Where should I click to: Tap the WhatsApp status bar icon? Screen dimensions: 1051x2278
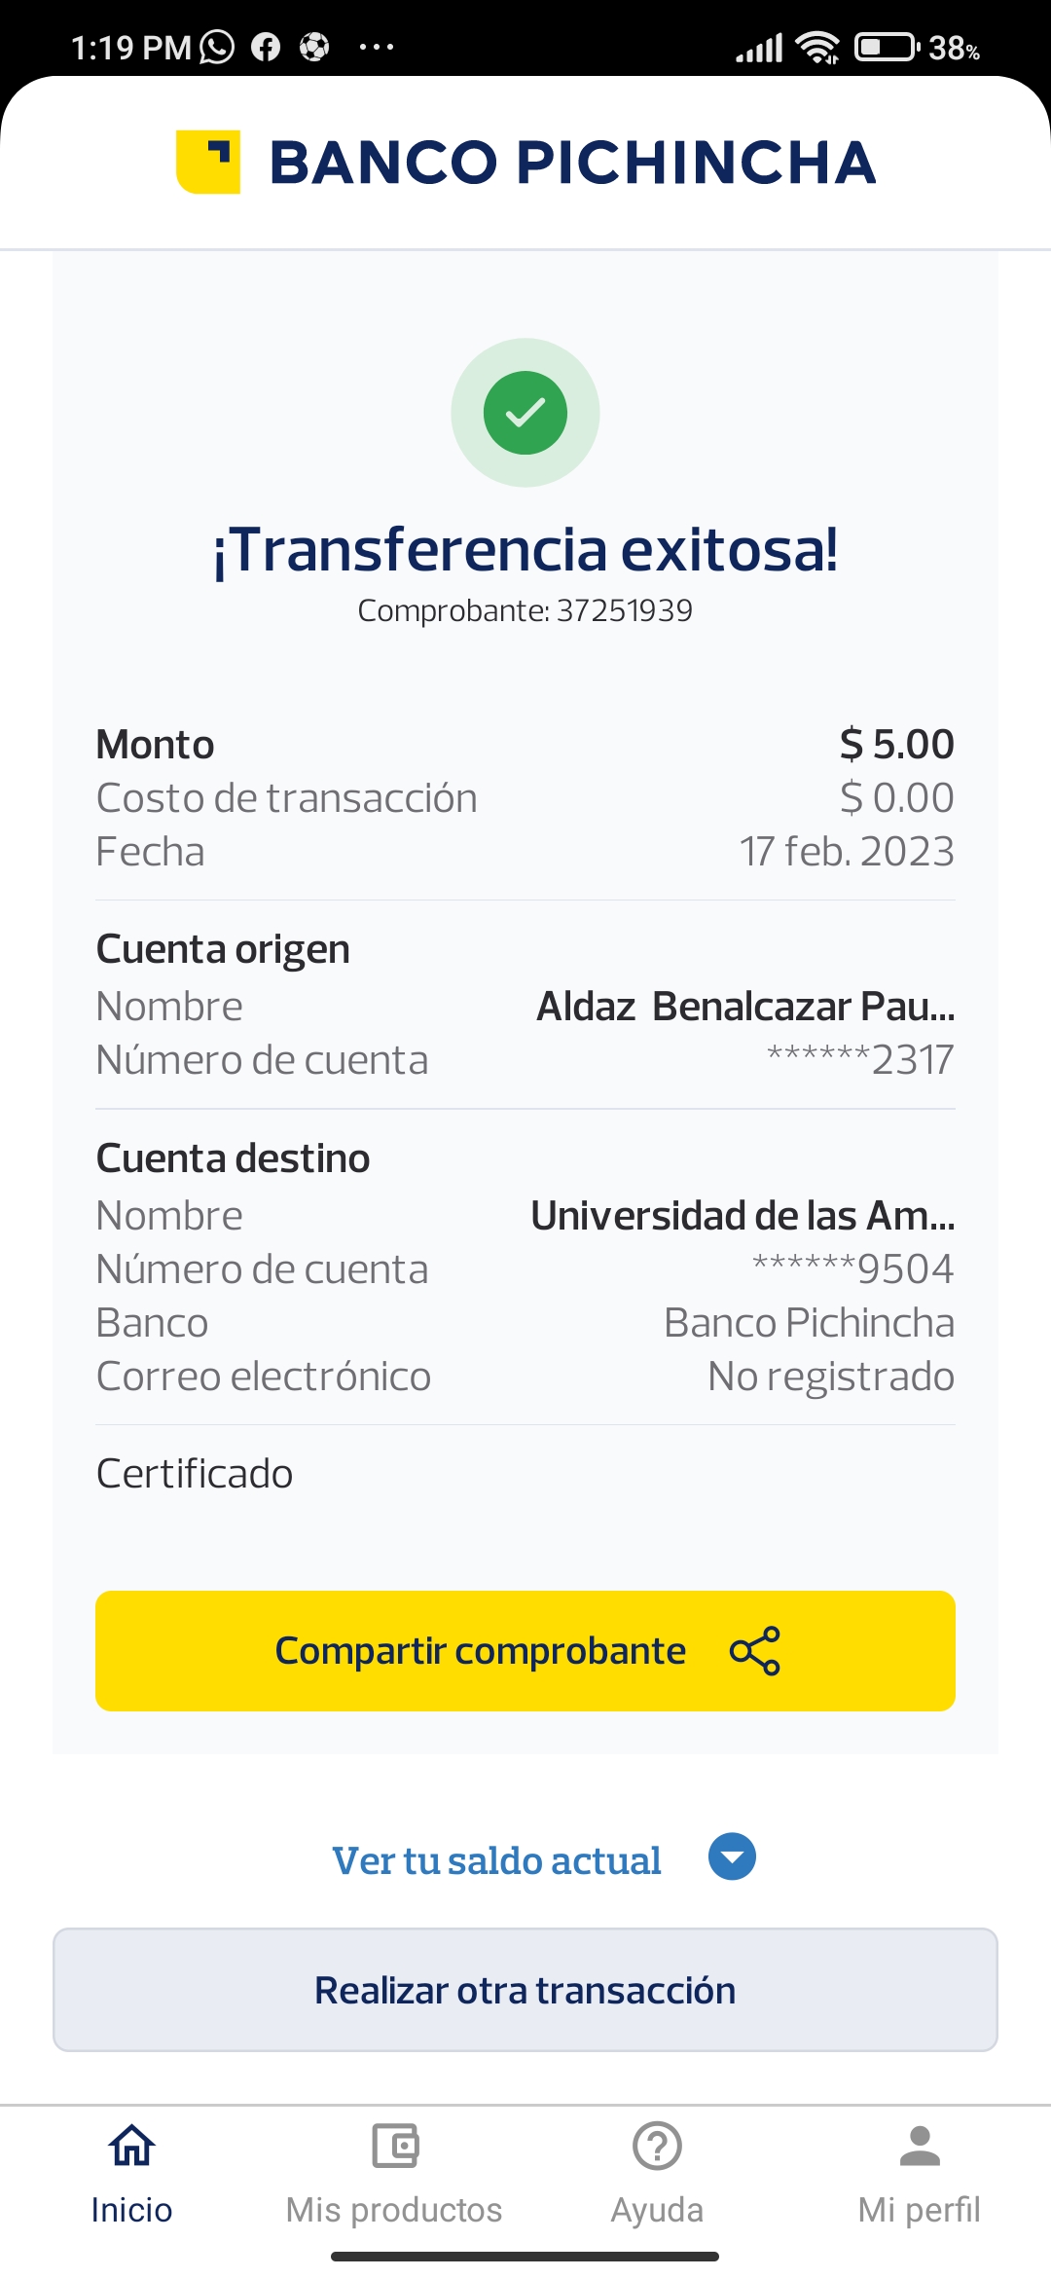(x=217, y=47)
